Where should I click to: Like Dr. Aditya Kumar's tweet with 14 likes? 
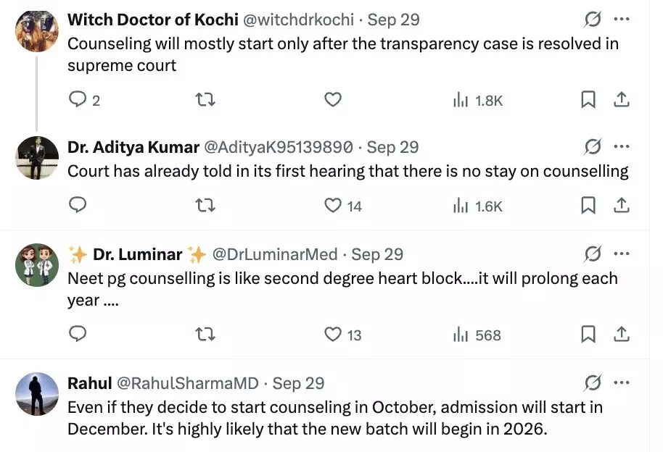pyautogui.click(x=332, y=206)
